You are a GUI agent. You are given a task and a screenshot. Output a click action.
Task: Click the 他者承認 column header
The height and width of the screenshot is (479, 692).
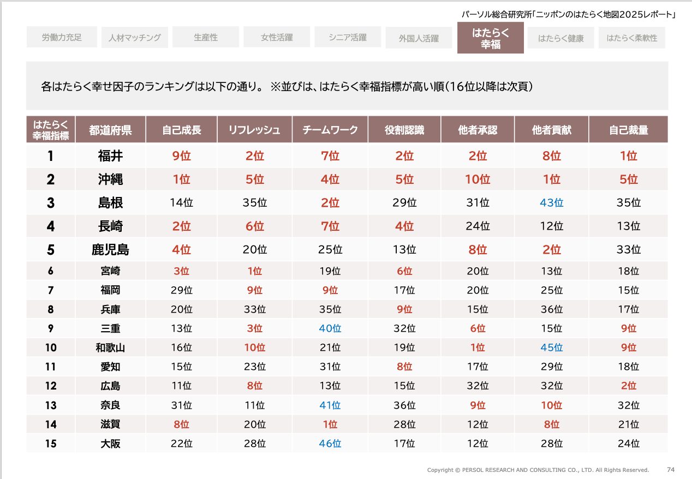tap(478, 130)
